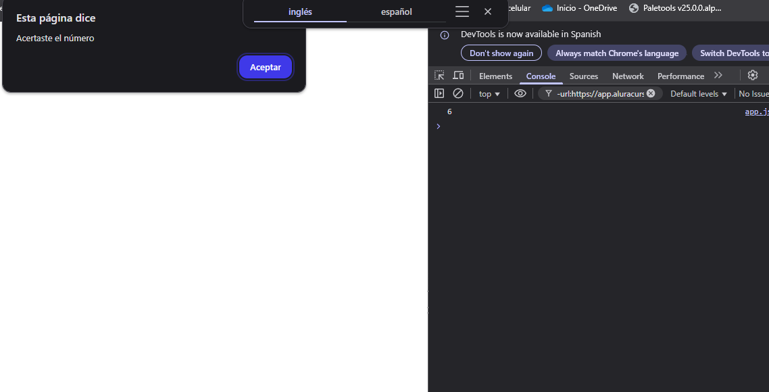Open the Inicio - OneDrive bookmark

tap(579, 8)
